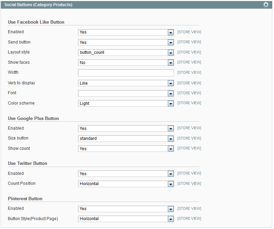Collapse the Social Buttons section header arrow
The height and width of the screenshot is (229, 274).
point(266,5)
